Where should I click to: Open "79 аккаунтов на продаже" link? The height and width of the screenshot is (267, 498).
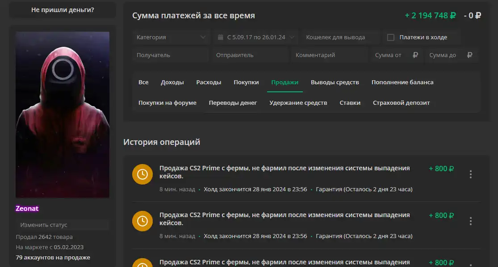(53, 258)
